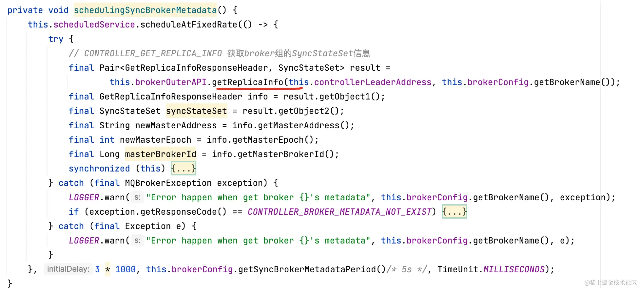Click the controllerLeaderAddress field reference
This screenshot has width=639, height=288.
pos(373,82)
